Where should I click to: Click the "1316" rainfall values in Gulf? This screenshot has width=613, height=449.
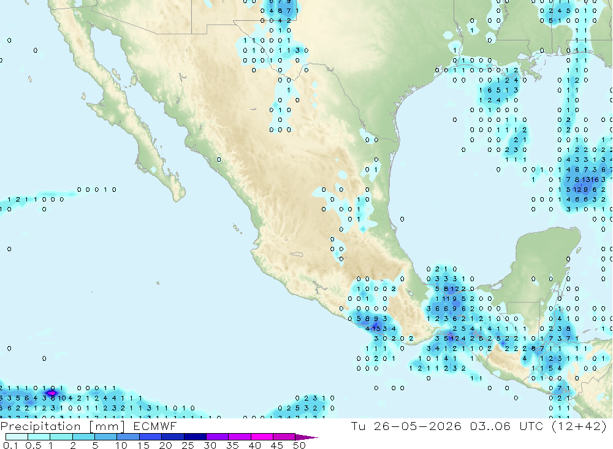590,179
